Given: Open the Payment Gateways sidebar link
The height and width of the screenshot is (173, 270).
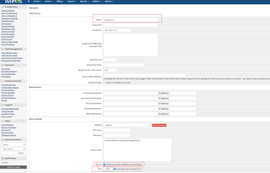Looking at the screenshot, I should tap(10, 71).
